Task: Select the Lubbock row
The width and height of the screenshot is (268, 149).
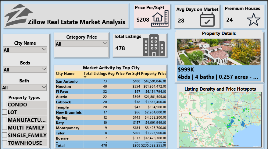Action: 111,102
